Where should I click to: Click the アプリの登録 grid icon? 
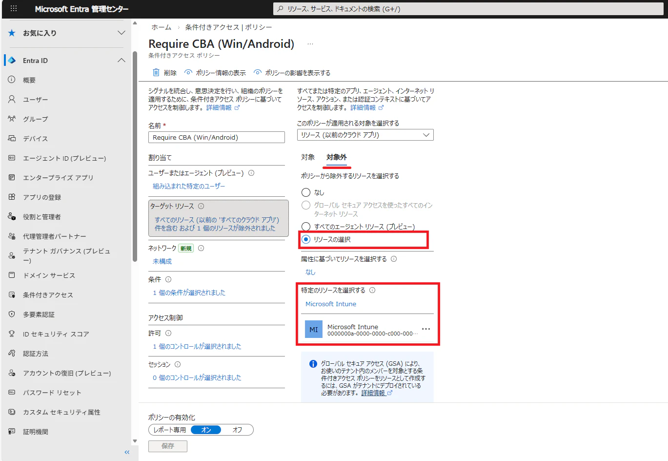[x=12, y=197]
